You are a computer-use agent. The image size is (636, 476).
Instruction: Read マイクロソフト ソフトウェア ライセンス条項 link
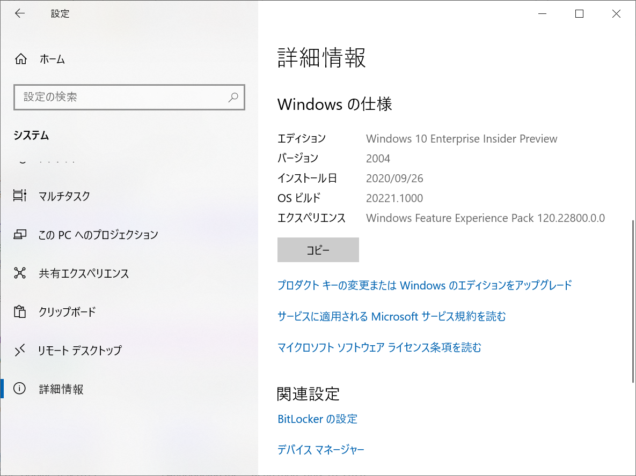[379, 347]
